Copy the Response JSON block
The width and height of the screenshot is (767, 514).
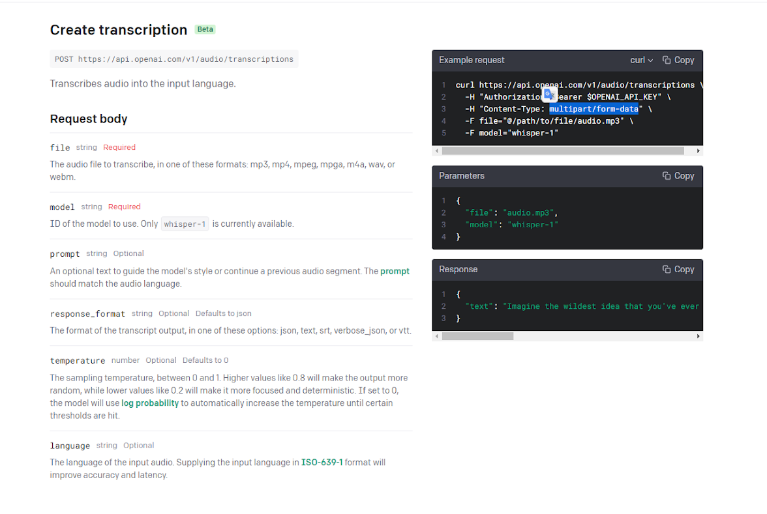pyautogui.click(x=678, y=269)
